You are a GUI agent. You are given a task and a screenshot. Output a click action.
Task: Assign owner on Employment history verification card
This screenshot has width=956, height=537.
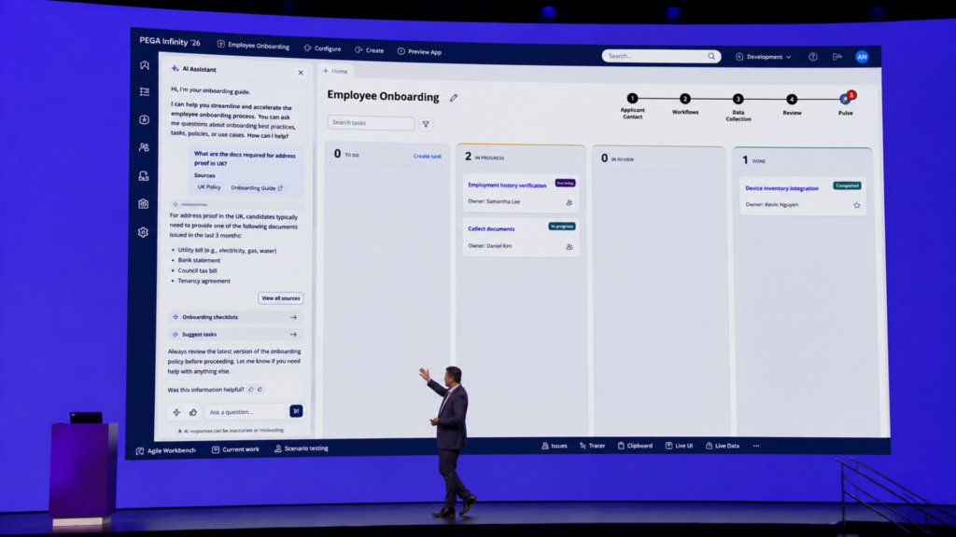(x=569, y=202)
